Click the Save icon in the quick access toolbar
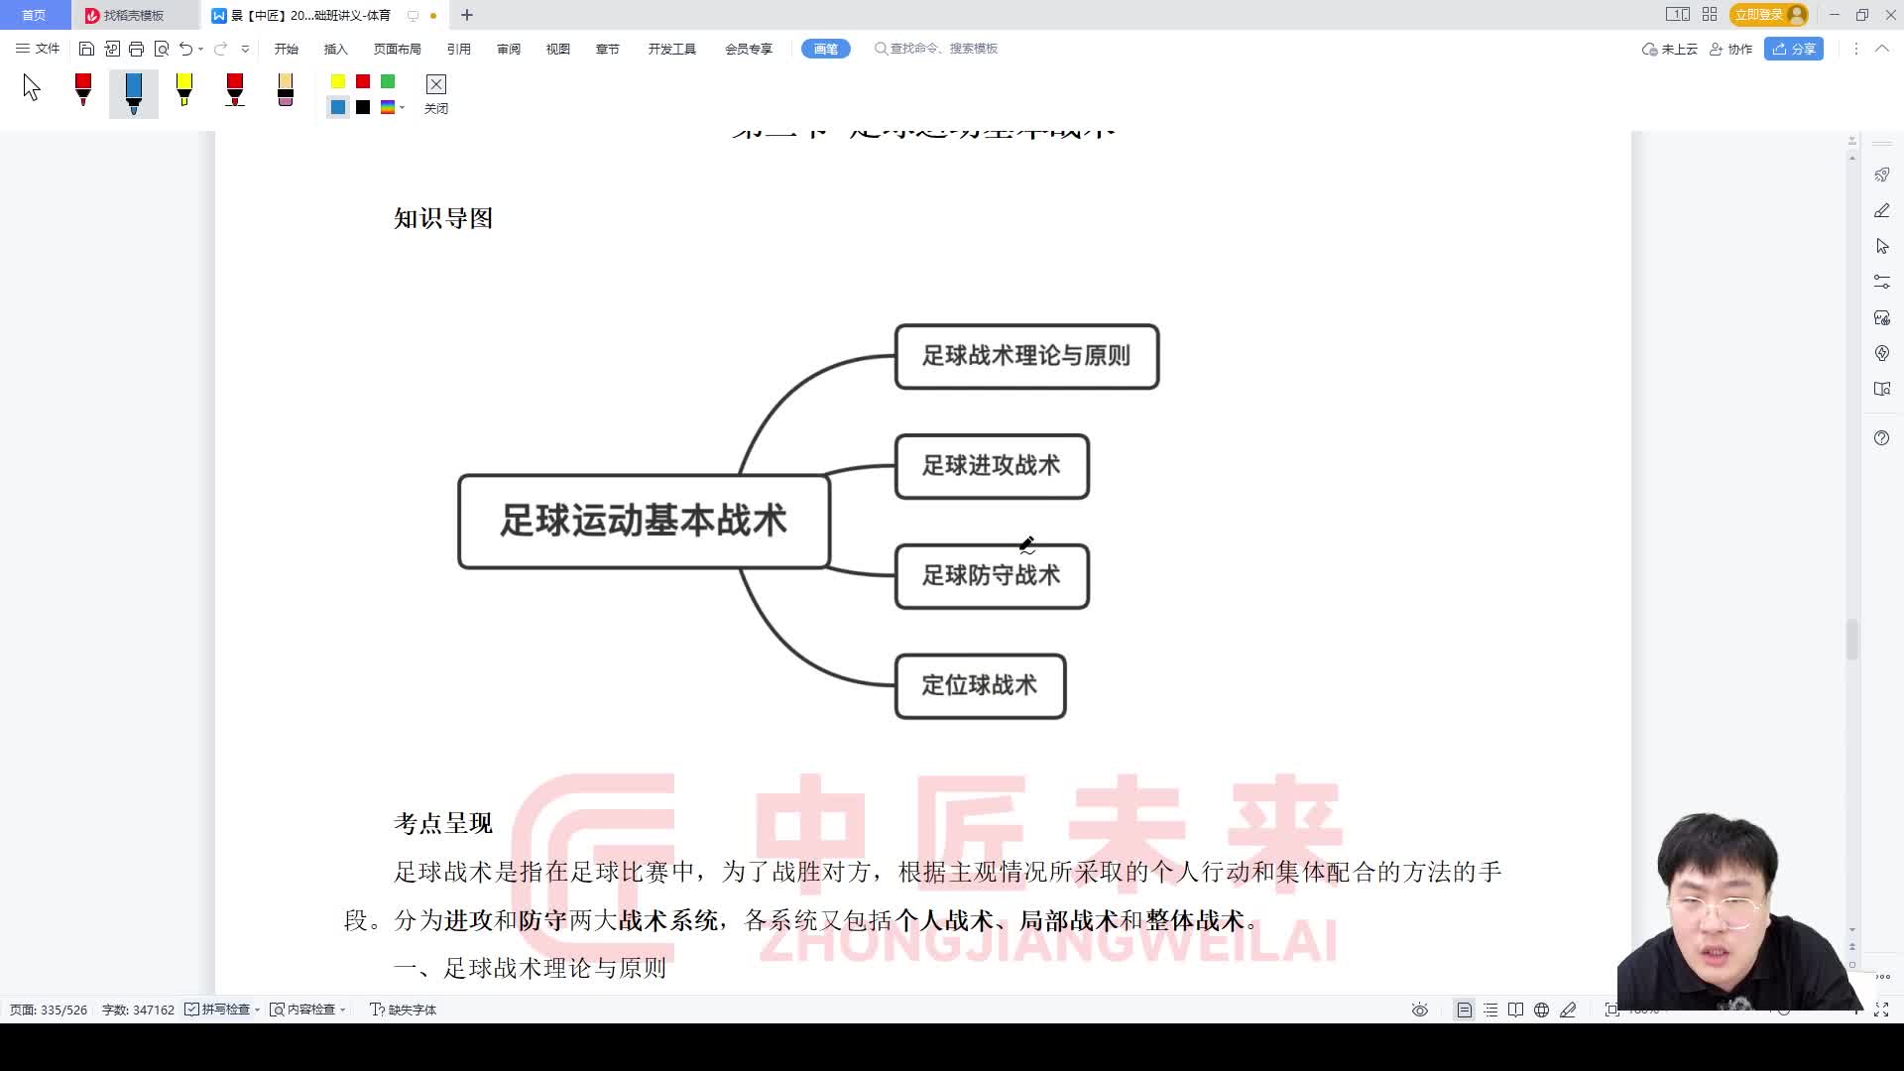The image size is (1904, 1071). 86,48
